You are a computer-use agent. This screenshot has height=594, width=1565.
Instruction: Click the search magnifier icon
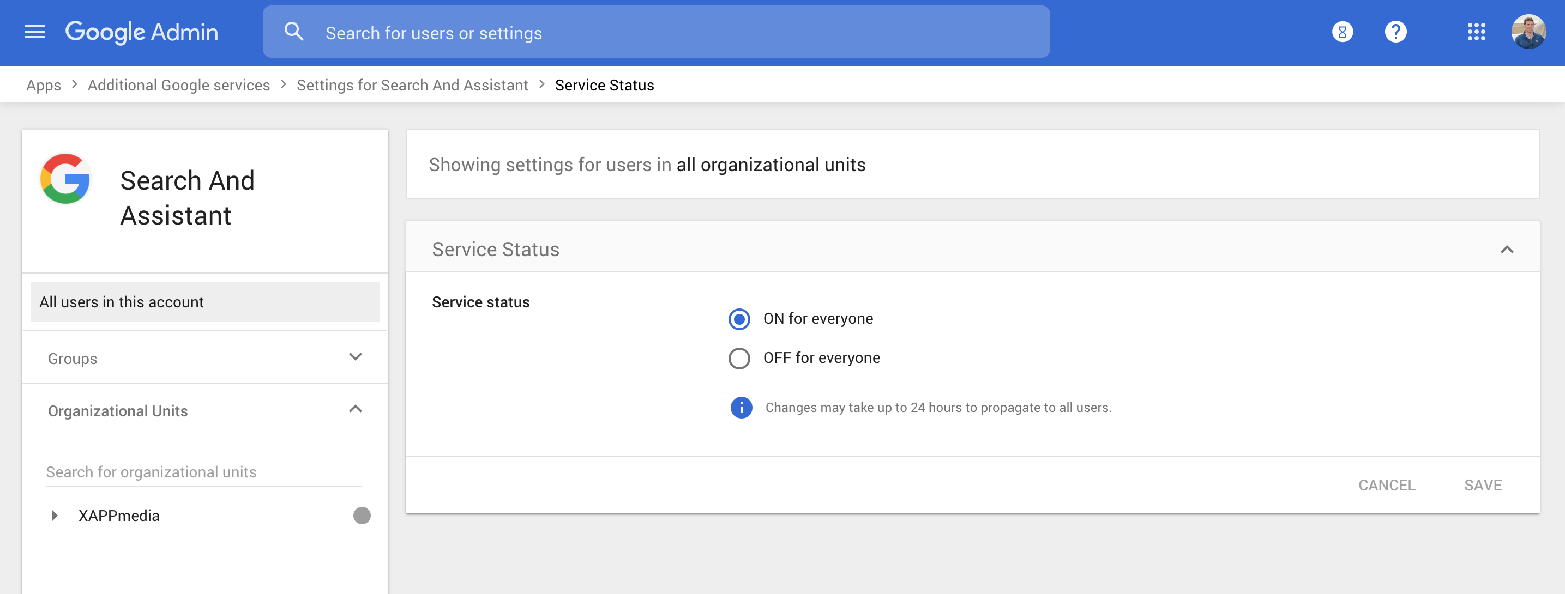[x=294, y=32]
